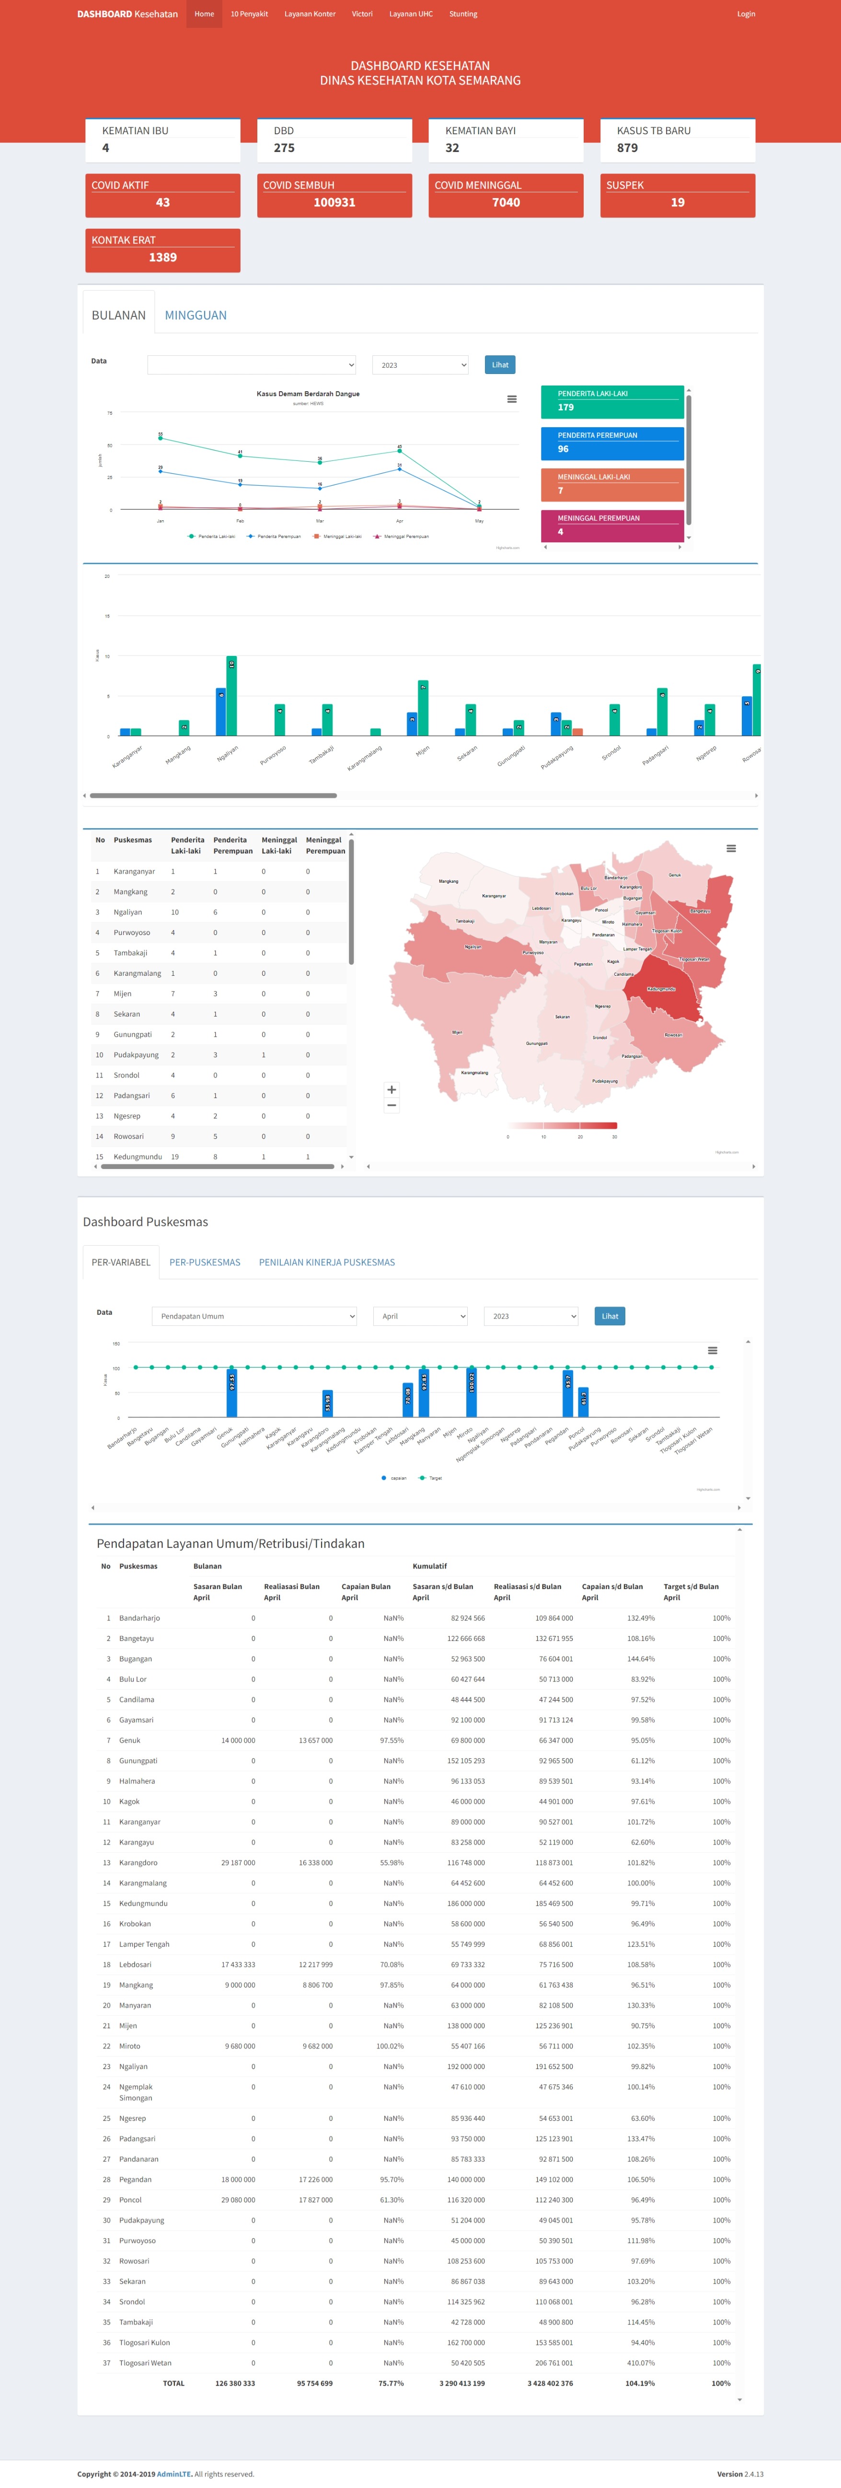The image size is (841, 2488).
Task: Open the PER-PUSKESMAS tab
Action: pyautogui.click(x=205, y=1262)
